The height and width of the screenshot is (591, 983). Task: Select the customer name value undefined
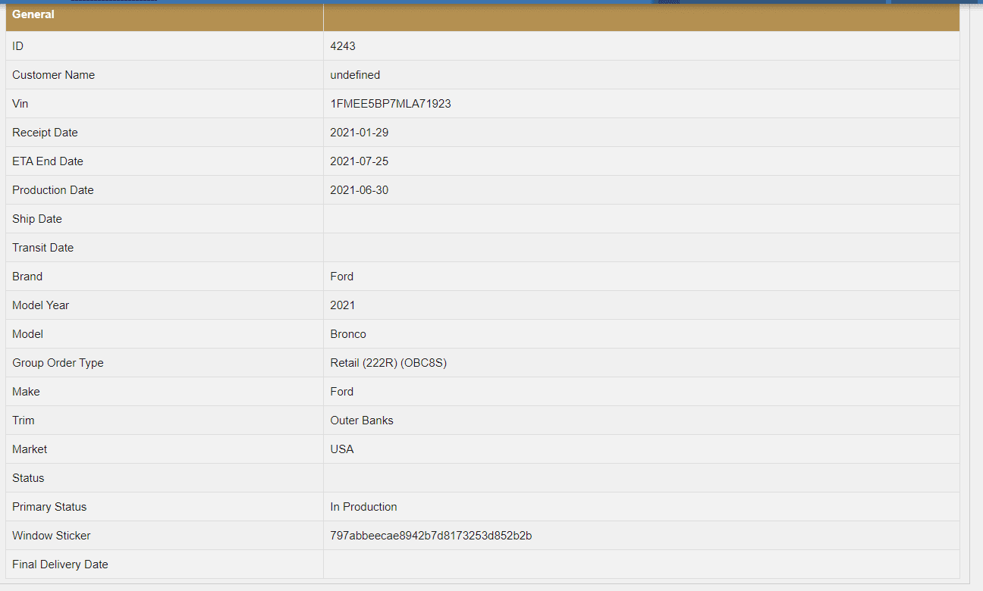(355, 75)
